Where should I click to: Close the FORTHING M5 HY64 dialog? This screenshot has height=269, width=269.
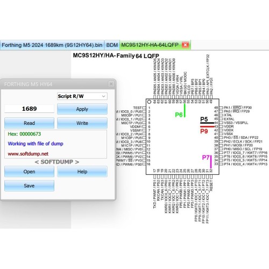coord(111,84)
